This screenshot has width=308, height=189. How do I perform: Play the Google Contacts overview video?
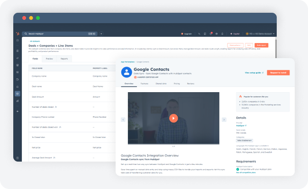click(x=173, y=118)
